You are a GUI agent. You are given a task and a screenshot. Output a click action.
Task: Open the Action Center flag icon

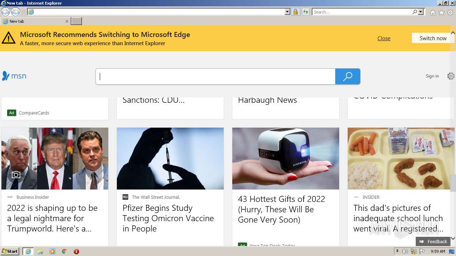point(422,251)
